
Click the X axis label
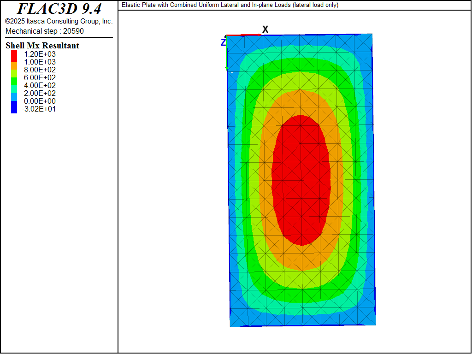(265, 29)
